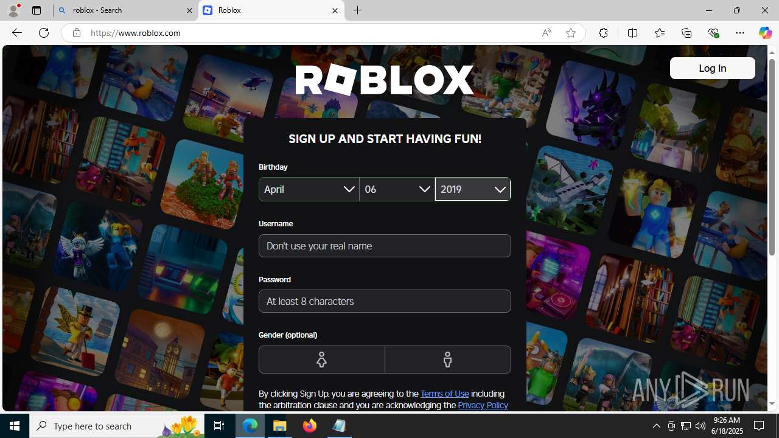This screenshot has height=438, width=779.
Task: Open the browser profile avatar
Action: pos(13,10)
